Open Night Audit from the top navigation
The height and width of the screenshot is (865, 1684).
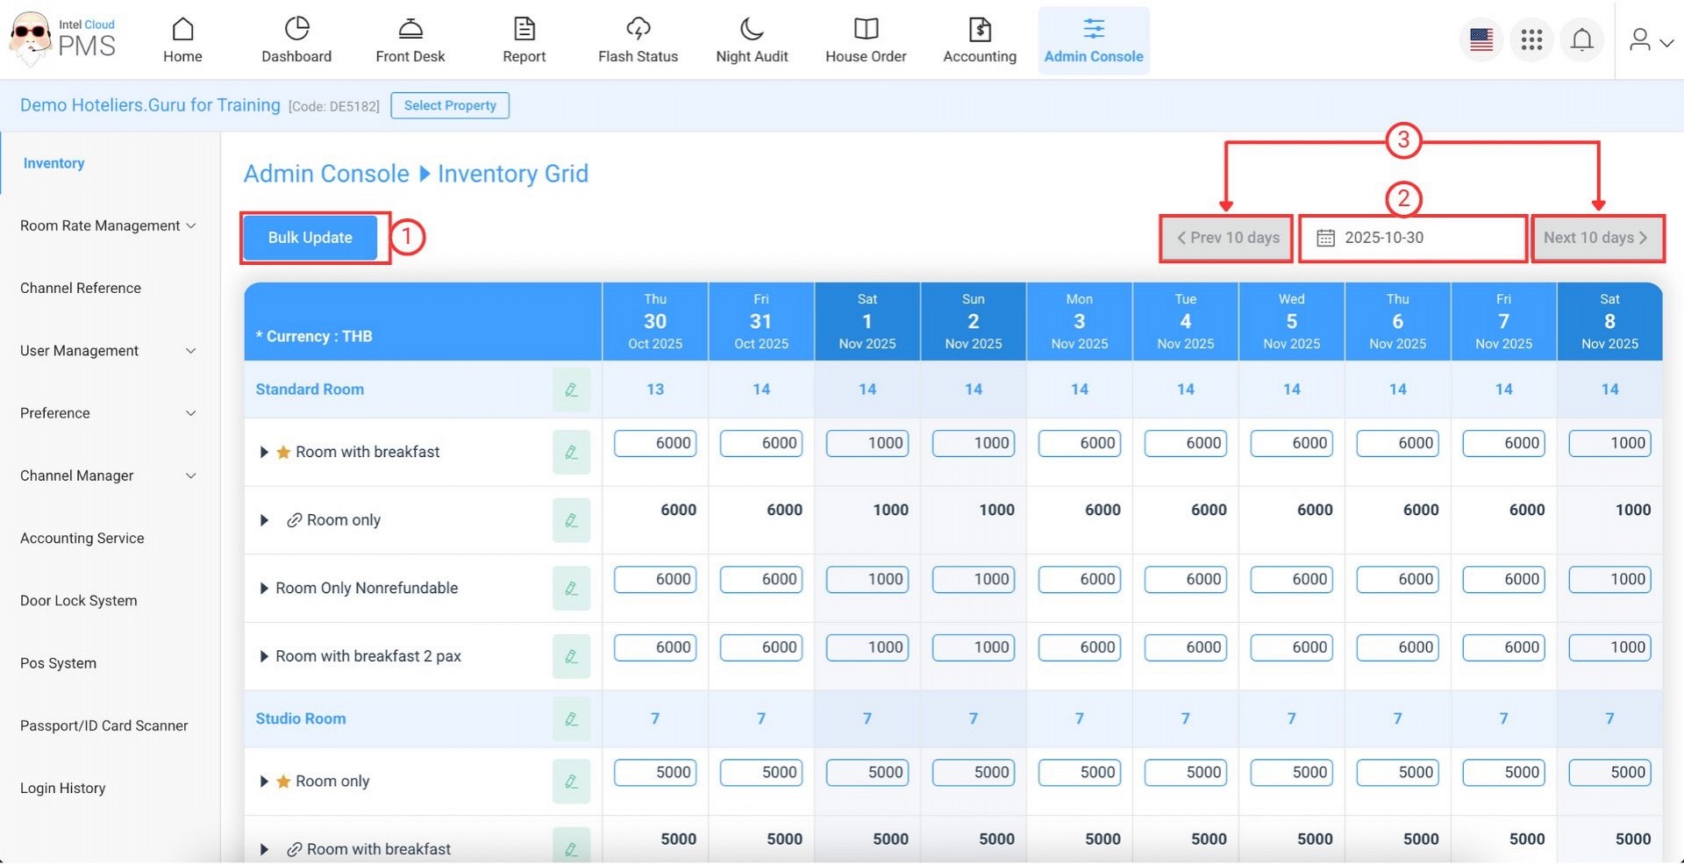pyautogui.click(x=752, y=40)
